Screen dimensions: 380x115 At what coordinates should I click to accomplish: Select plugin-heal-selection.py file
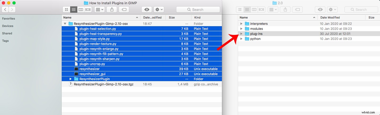[x=142, y=29]
